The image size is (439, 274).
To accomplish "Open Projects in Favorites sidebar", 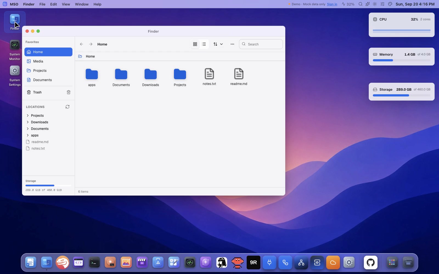I will [48, 71].
